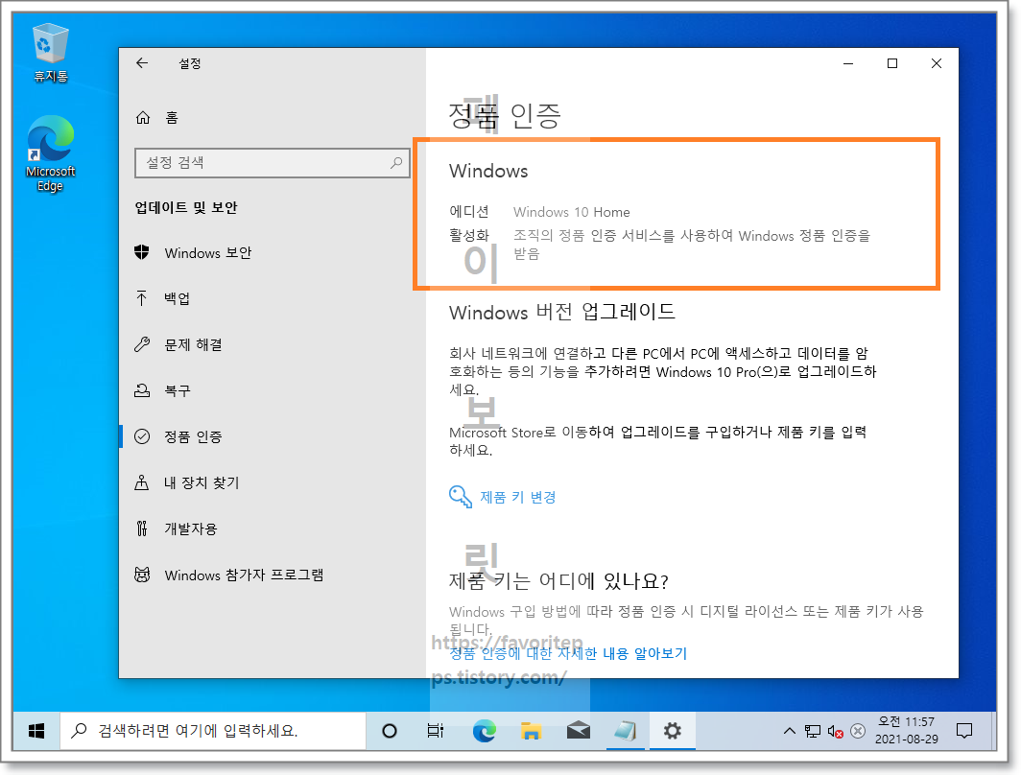
Task: Select the Microsoft Edge desktop shortcut
Action: (x=50, y=153)
